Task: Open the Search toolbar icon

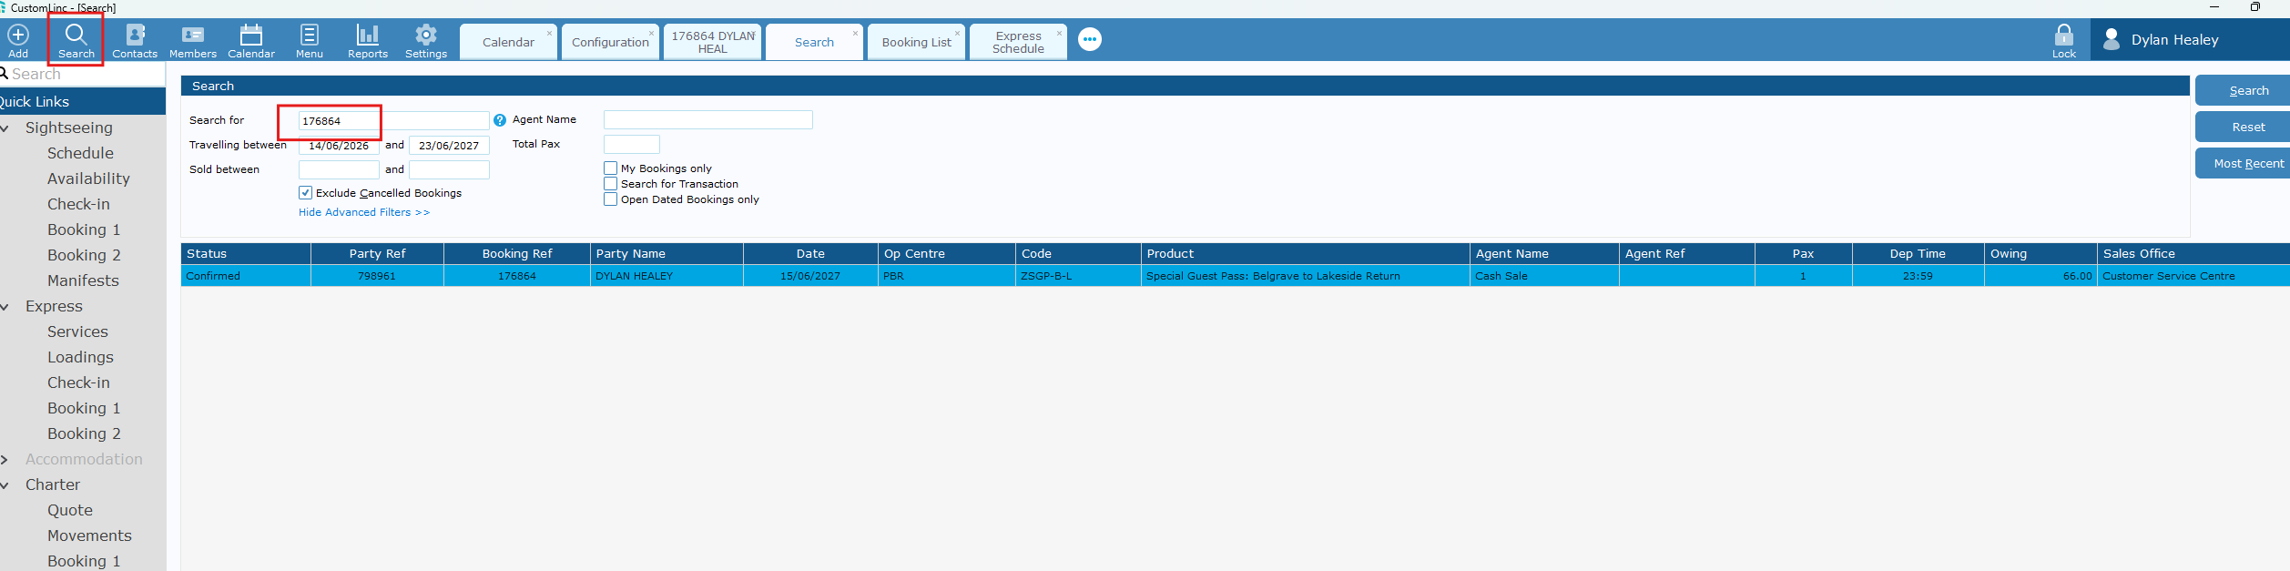Action: tap(76, 41)
